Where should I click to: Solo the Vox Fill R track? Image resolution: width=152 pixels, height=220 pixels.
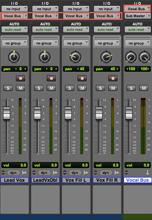(x=101, y=88)
